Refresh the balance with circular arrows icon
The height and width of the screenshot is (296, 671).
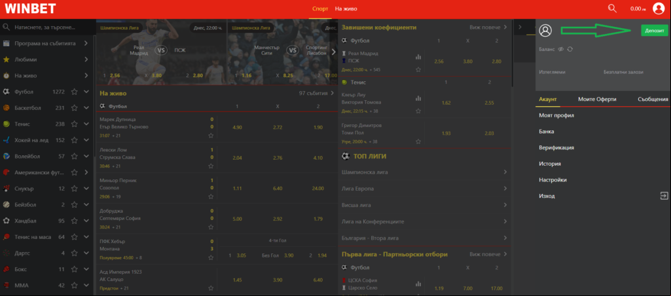click(570, 49)
